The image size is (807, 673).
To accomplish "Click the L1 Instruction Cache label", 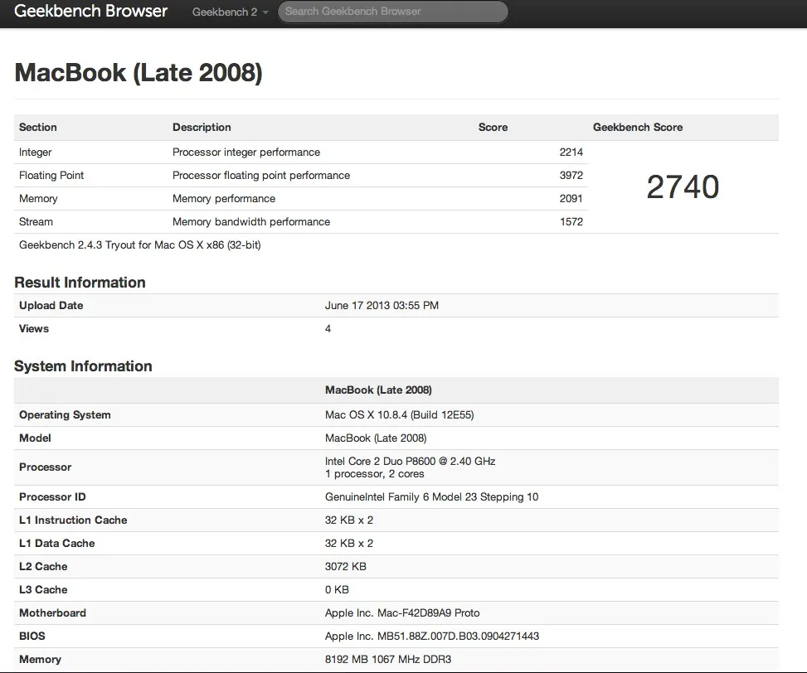I will pos(73,520).
